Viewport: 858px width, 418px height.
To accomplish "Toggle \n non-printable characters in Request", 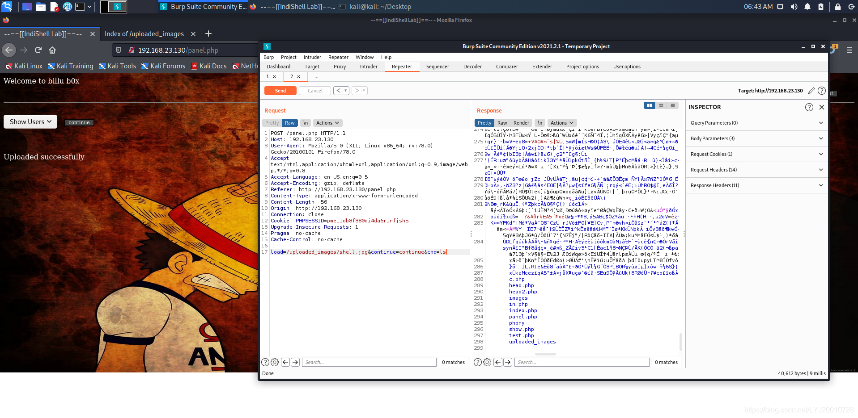I will pos(306,123).
